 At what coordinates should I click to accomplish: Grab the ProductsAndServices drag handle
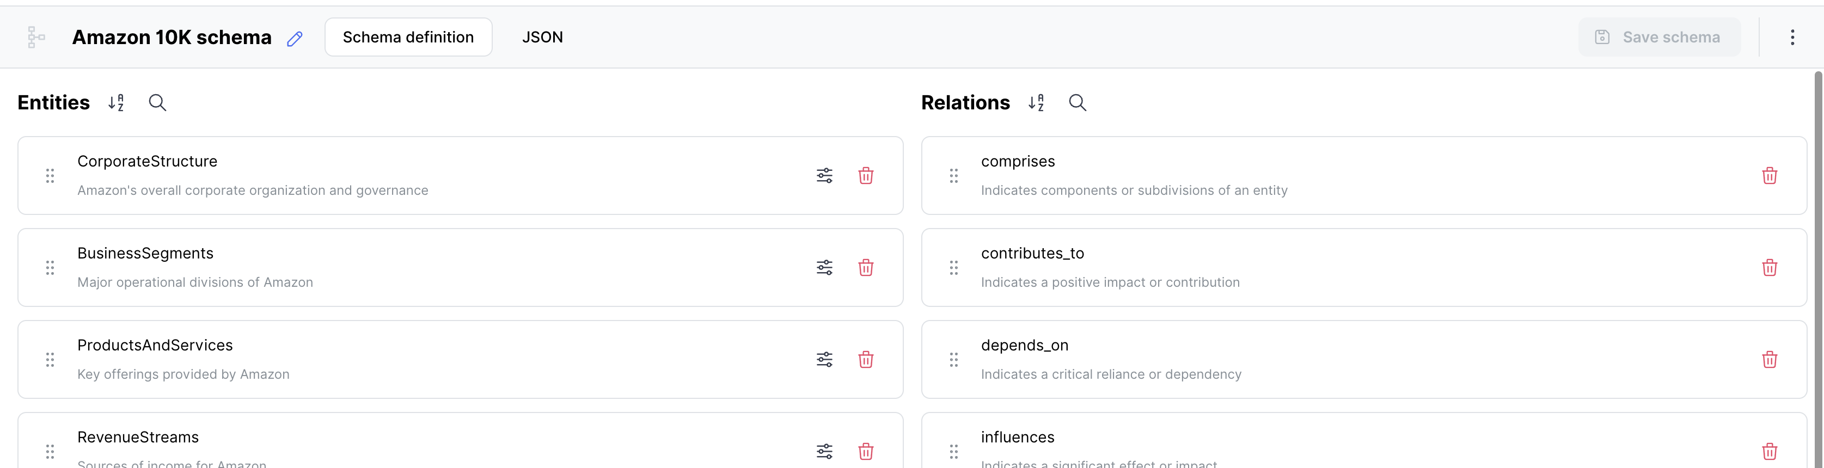point(50,360)
